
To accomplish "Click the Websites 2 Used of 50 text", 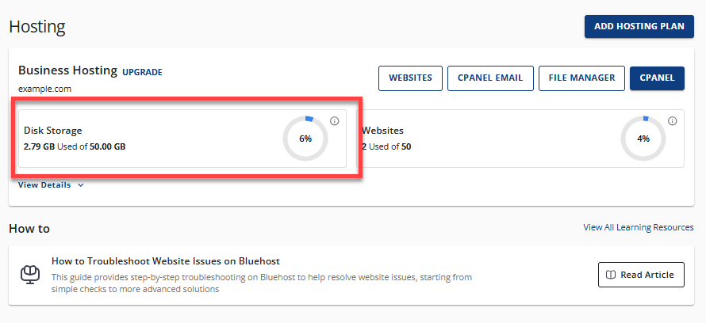I will coord(386,146).
